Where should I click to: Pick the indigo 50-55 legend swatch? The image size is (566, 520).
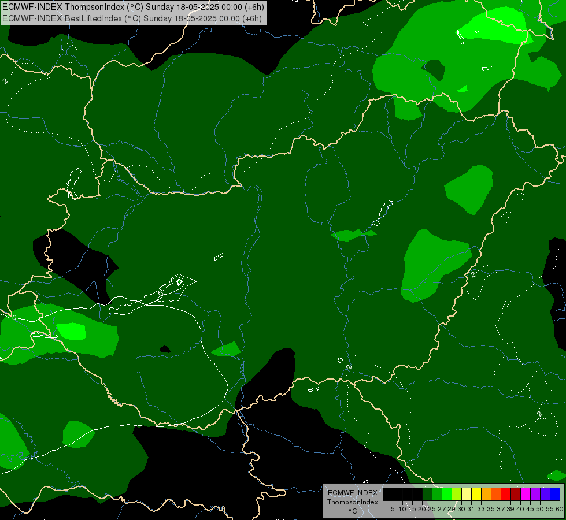545,494
